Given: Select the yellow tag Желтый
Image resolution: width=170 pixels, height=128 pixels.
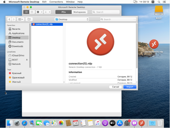Looking at the screenshot, I should (x=16, y=82).
